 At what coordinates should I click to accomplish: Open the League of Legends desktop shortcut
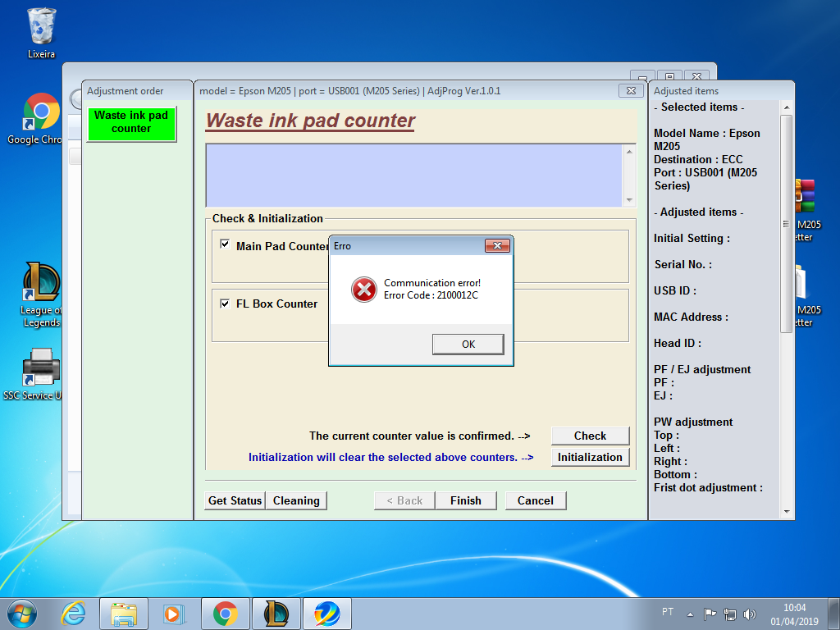pos(41,294)
